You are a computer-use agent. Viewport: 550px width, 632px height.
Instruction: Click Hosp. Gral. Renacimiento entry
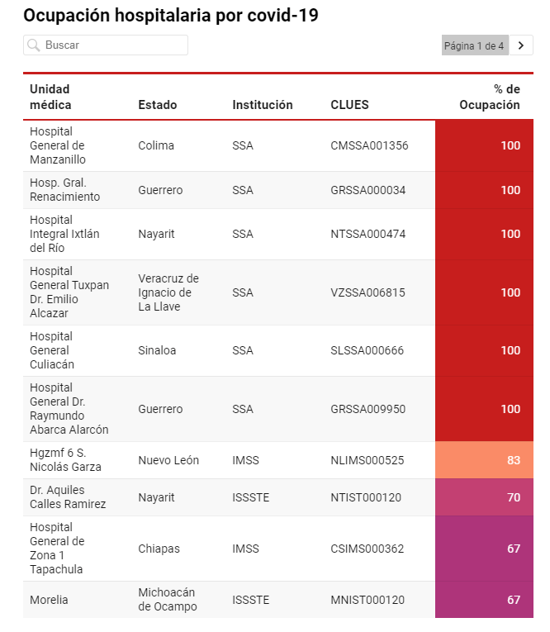64,190
